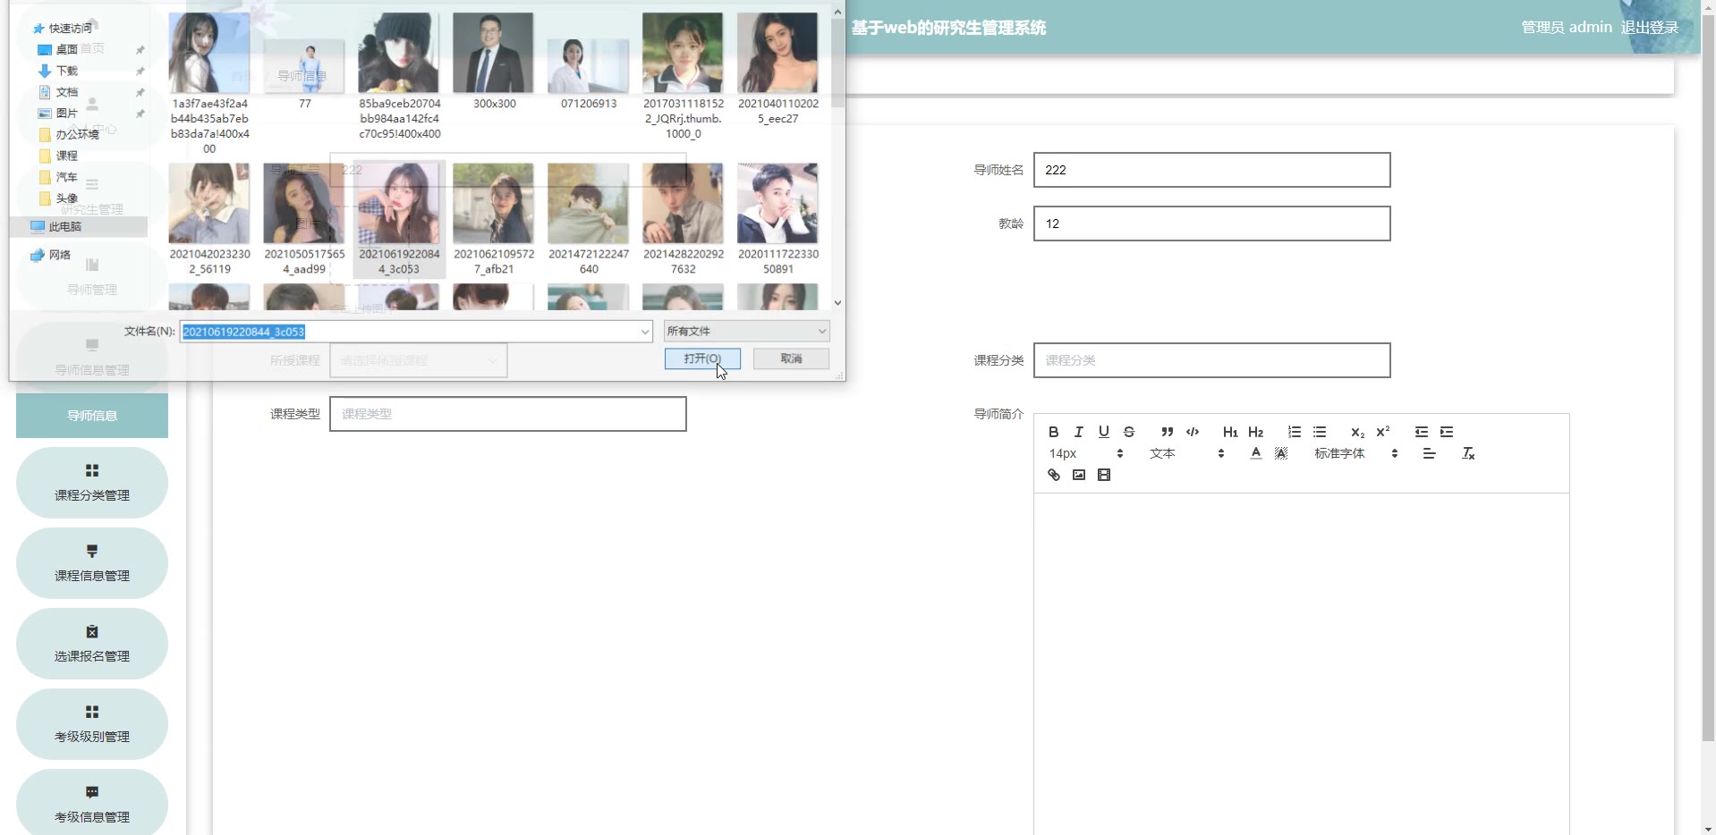Select 图片 folder in navigation pane
1716x835 pixels.
tap(66, 114)
